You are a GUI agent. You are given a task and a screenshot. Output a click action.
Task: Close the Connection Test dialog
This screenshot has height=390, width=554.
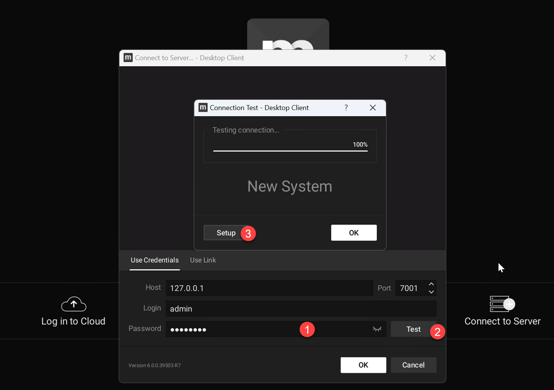(373, 107)
